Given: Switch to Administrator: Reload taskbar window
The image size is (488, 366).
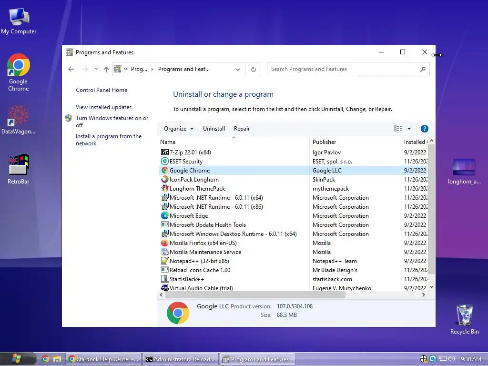Looking at the screenshot, I should click(x=181, y=359).
